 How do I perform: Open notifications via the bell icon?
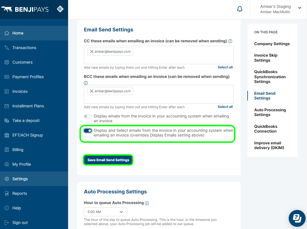pos(240,9)
